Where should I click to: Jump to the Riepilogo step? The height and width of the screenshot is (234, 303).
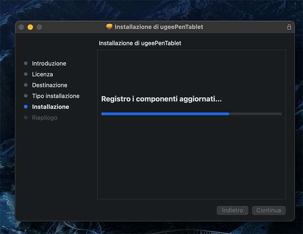[45, 118]
